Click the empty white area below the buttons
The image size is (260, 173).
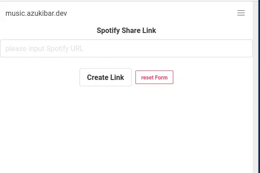click(x=126, y=129)
